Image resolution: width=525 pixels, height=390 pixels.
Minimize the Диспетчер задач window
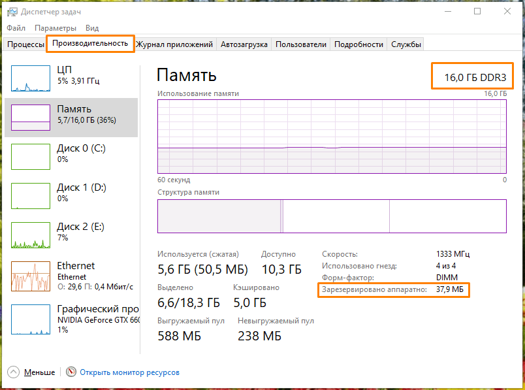tap(448, 11)
